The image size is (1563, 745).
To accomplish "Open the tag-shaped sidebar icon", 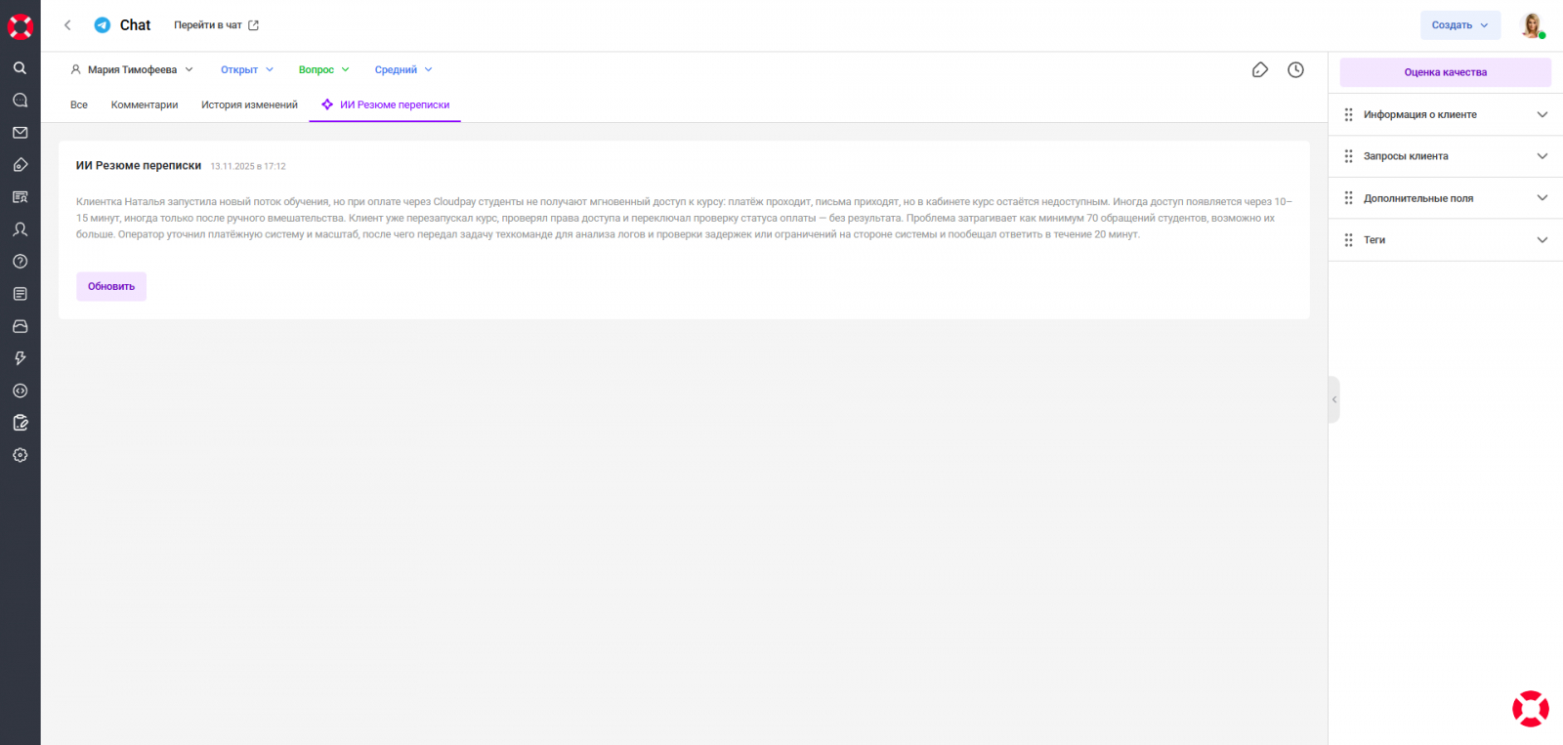I will click(x=20, y=165).
